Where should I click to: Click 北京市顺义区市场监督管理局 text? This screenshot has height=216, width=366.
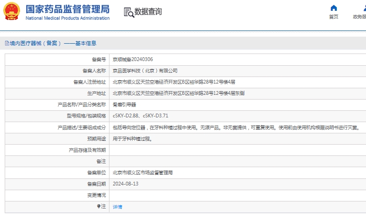point(143,173)
